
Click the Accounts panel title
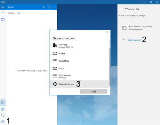[132, 8]
